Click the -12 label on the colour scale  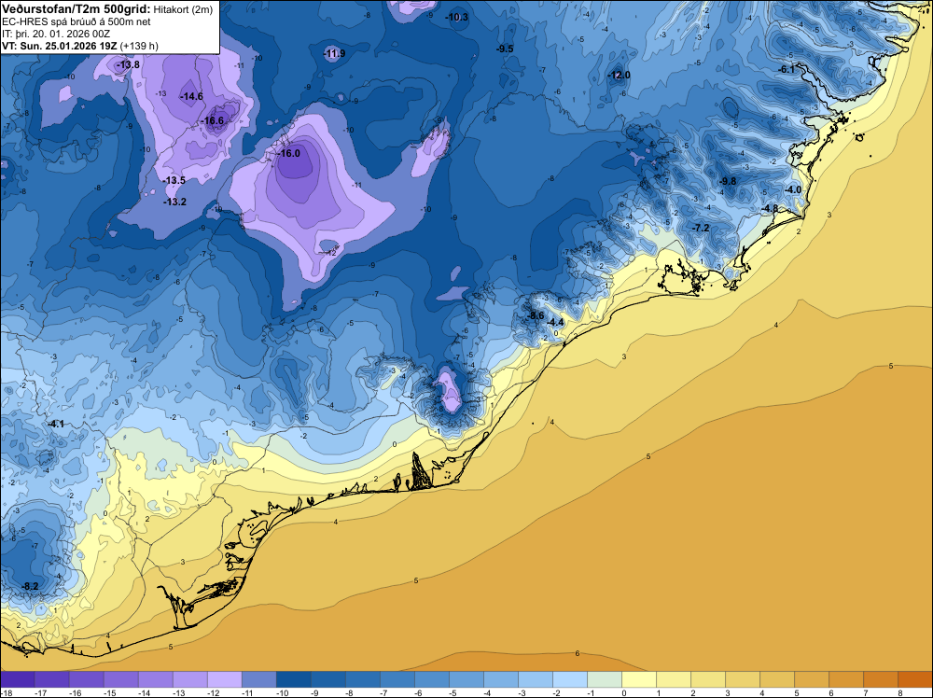(x=213, y=692)
